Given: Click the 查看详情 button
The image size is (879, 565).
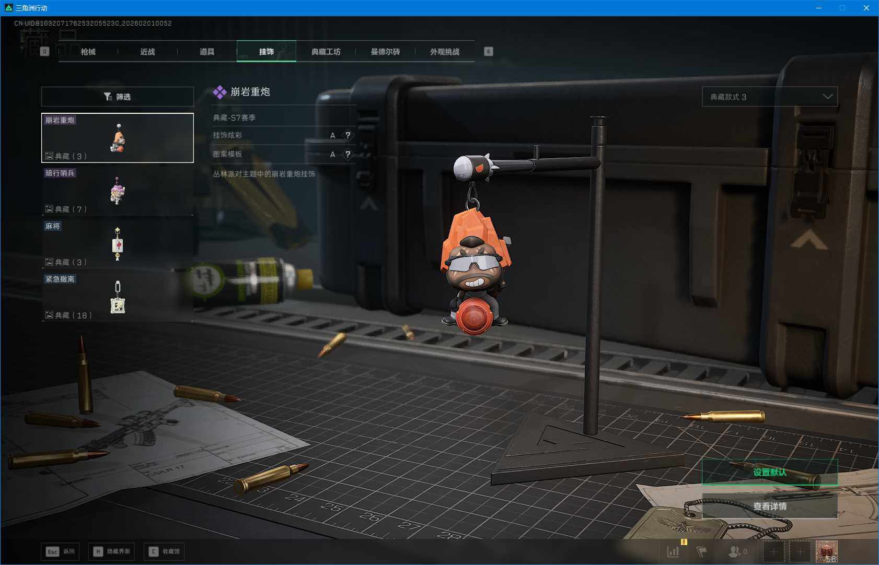Looking at the screenshot, I should pyautogui.click(x=769, y=506).
